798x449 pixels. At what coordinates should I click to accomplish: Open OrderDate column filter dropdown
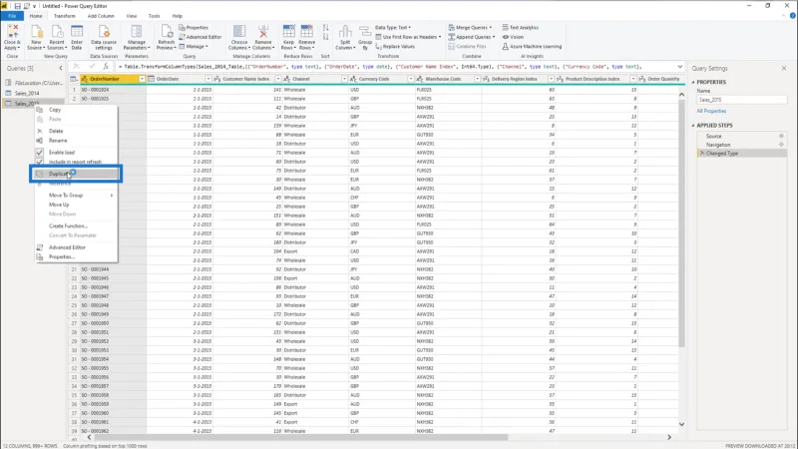click(208, 79)
